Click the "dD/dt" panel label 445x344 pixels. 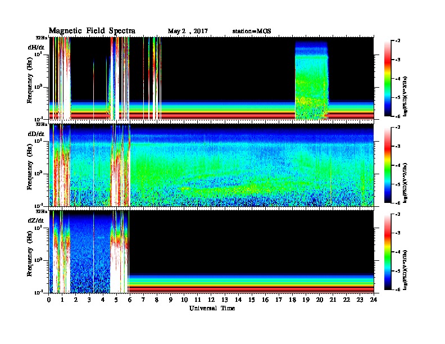click(x=36, y=134)
